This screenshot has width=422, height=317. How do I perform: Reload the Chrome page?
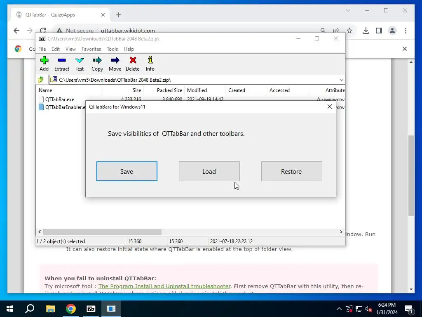pyautogui.click(x=43, y=31)
